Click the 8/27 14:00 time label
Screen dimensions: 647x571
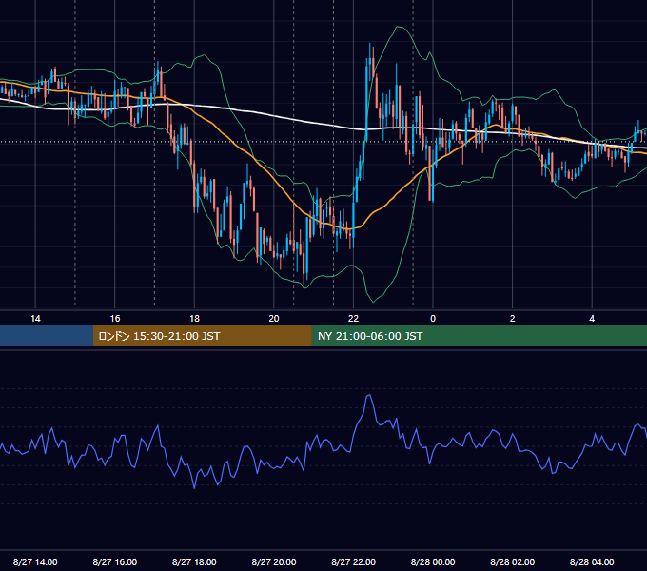35,561
